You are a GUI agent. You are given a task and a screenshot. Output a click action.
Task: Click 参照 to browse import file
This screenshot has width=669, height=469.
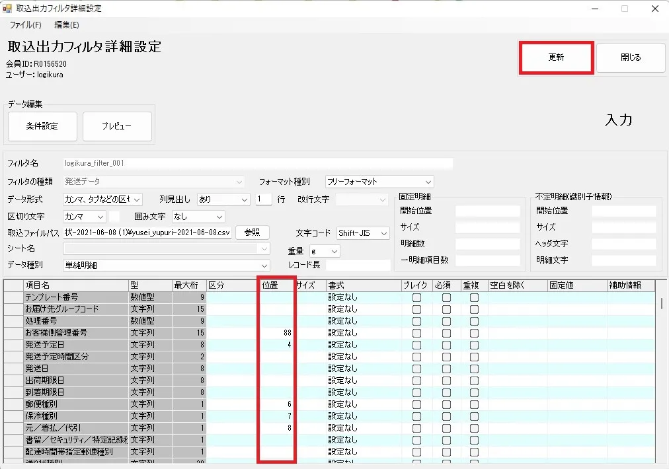pos(252,233)
